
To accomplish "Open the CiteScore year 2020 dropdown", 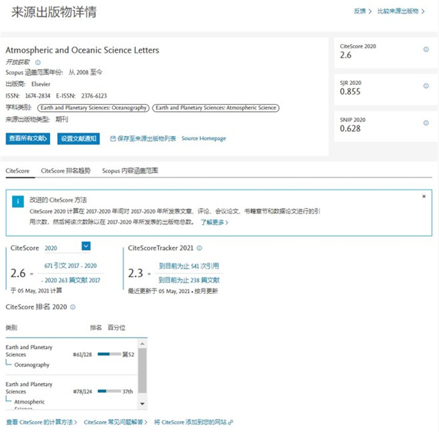I will pyautogui.click(x=86, y=247).
